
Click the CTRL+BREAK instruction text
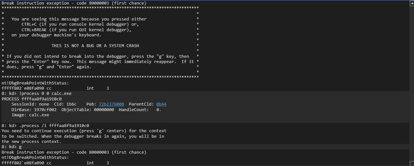coord(76,30)
